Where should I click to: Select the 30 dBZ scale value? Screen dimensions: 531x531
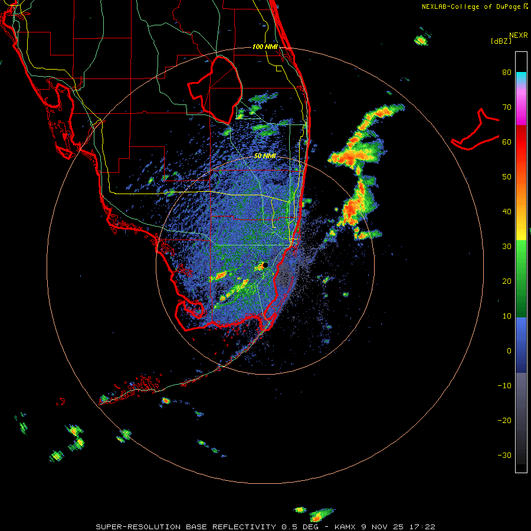(x=507, y=247)
